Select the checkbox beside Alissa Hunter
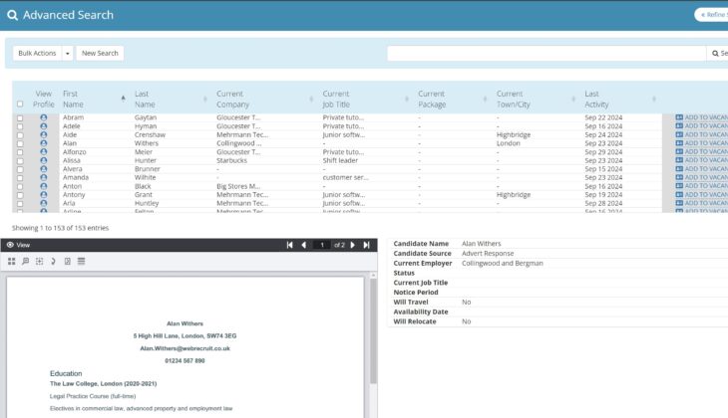 (20, 160)
